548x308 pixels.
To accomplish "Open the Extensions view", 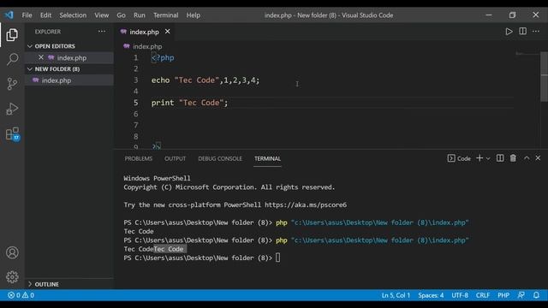I will (x=12, y=133).
